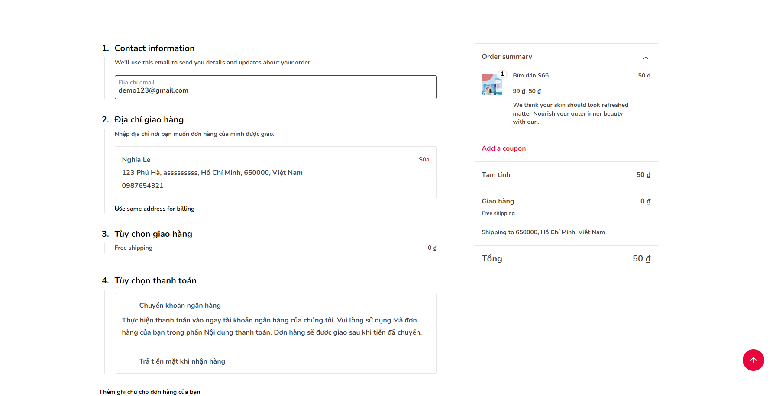Select Chuyển khoản ngân hàng payment option
This screenshot has width=776, height=396.
[180, 306]
